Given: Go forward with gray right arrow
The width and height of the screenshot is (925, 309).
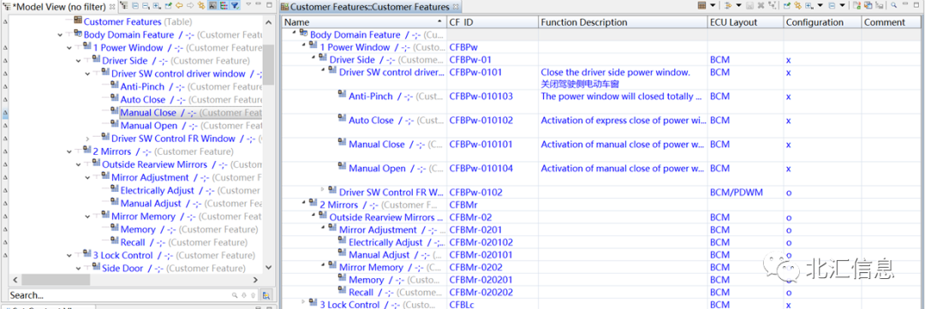Looking at the screenshot, I should click(x=190, y=5).
